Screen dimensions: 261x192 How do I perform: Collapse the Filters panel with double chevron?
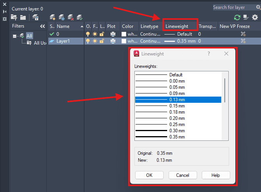[x=42, y=26]
